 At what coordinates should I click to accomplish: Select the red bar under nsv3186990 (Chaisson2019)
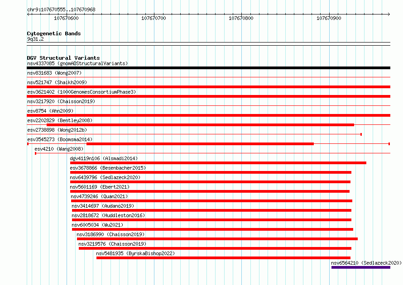click(x=217, y=239)
